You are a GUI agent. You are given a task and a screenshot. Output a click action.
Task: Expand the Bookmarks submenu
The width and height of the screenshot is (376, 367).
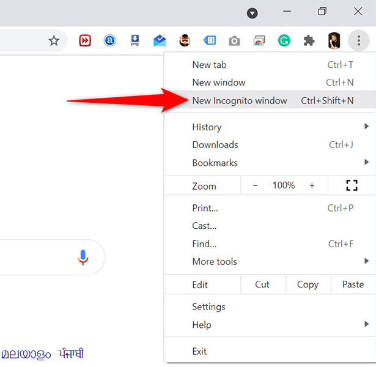click(x=270, y=163)
